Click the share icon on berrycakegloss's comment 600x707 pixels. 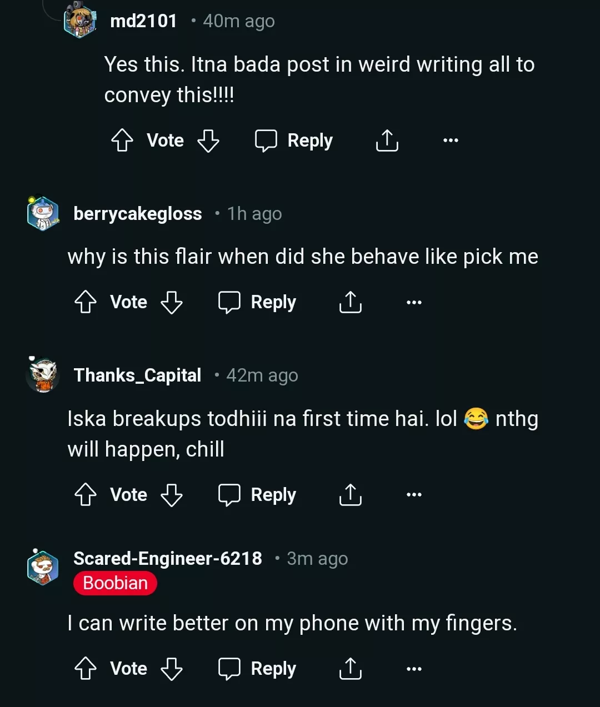(x=349, y=302)
